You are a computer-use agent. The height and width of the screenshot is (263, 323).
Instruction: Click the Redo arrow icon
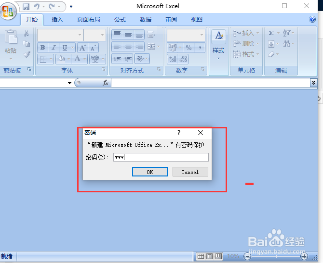[52, 7]
